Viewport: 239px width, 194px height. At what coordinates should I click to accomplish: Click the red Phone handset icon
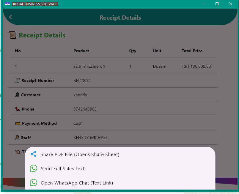(18, 109)
